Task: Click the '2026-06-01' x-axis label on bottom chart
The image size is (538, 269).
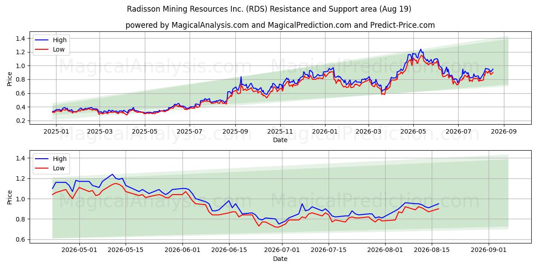Action: click(x=182, y=251)
